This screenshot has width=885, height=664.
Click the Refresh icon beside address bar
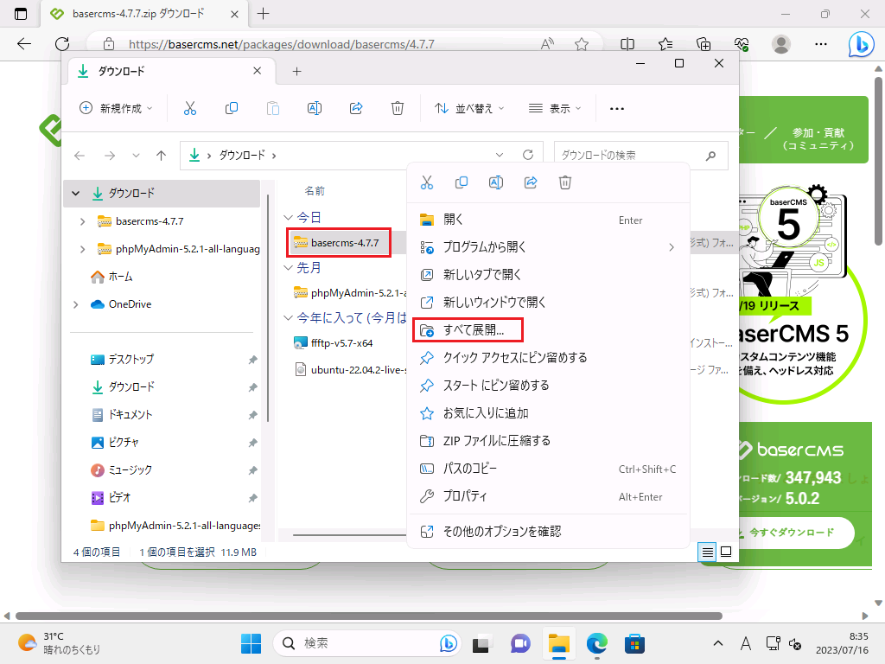point(528,156)
